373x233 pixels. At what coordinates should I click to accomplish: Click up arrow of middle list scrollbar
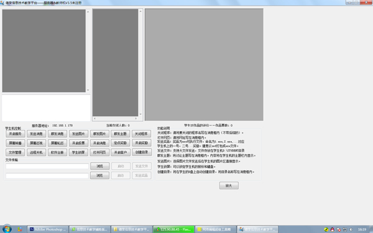point(140,11)
